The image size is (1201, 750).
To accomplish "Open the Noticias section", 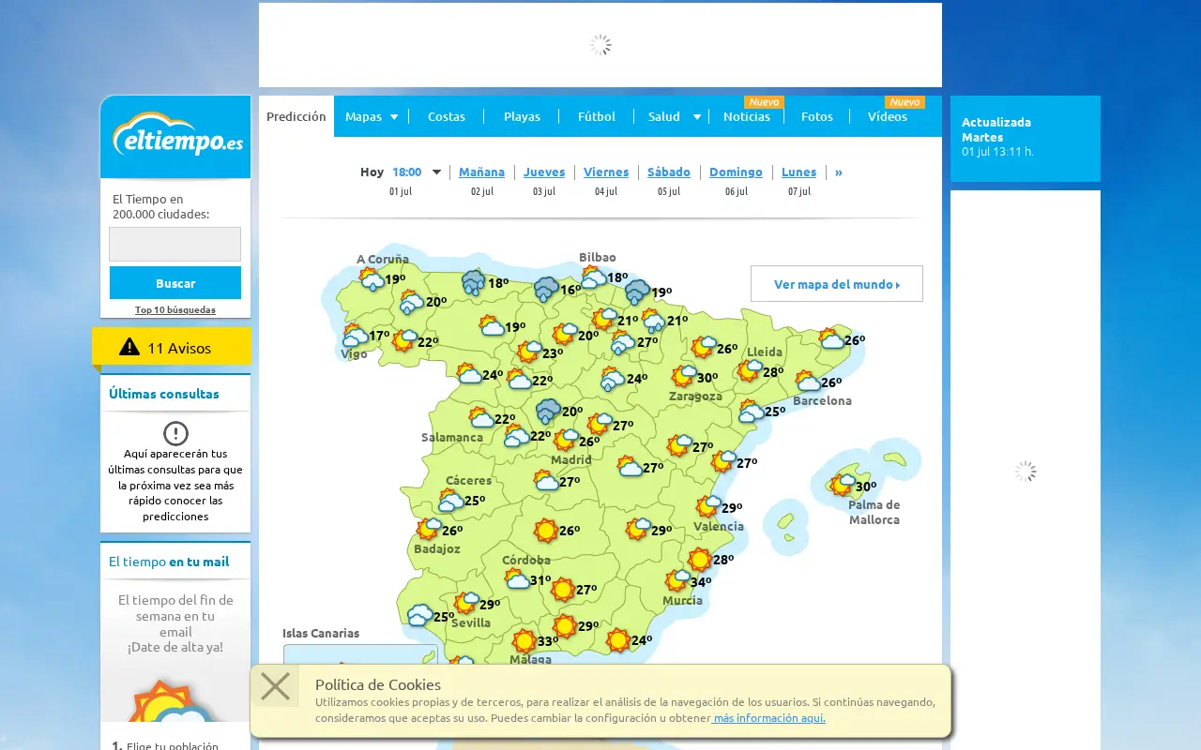I will [x=747, y=116].
